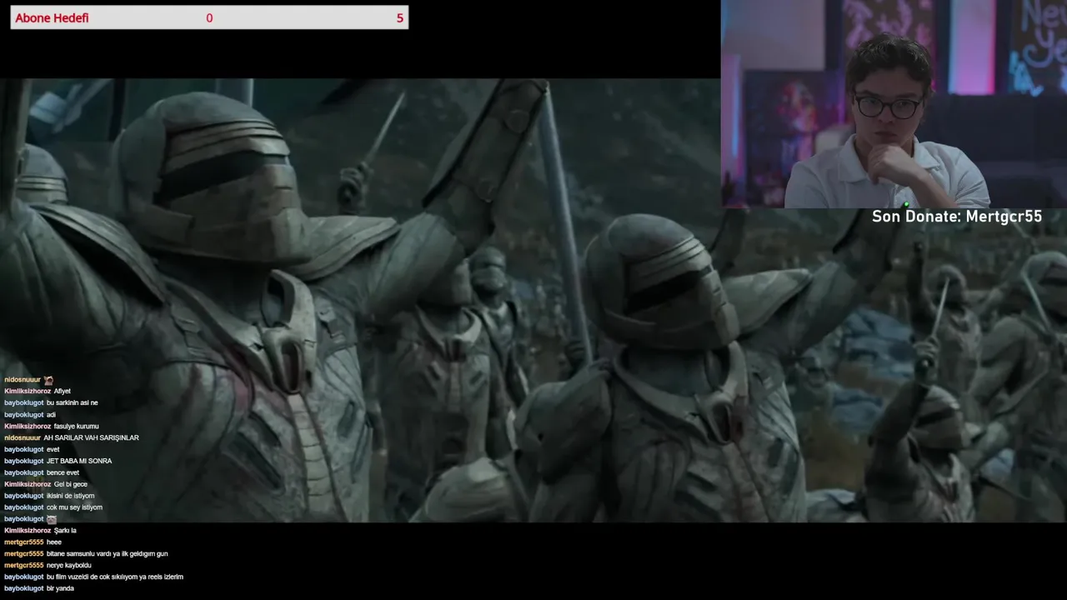Click the subscriber goal current count 0

tap(209, 17)
